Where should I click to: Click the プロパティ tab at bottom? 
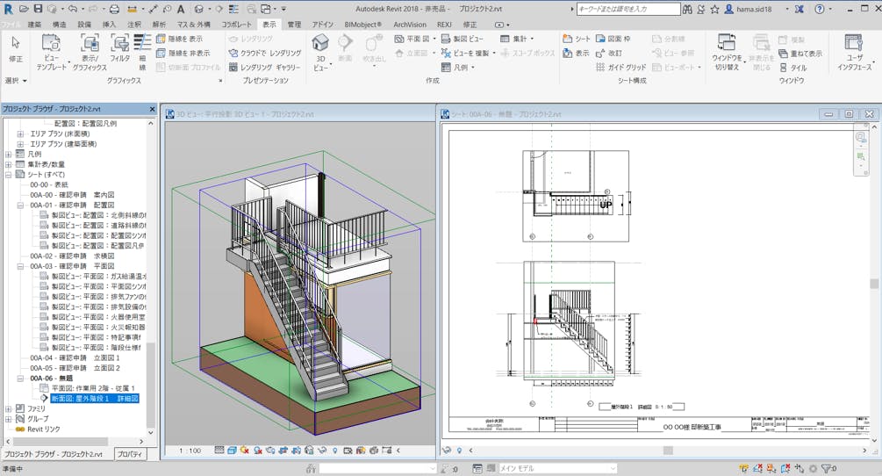[x=131, y=453]
